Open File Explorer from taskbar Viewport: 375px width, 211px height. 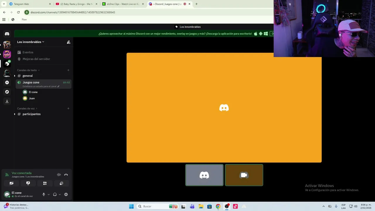pos(201,206)
